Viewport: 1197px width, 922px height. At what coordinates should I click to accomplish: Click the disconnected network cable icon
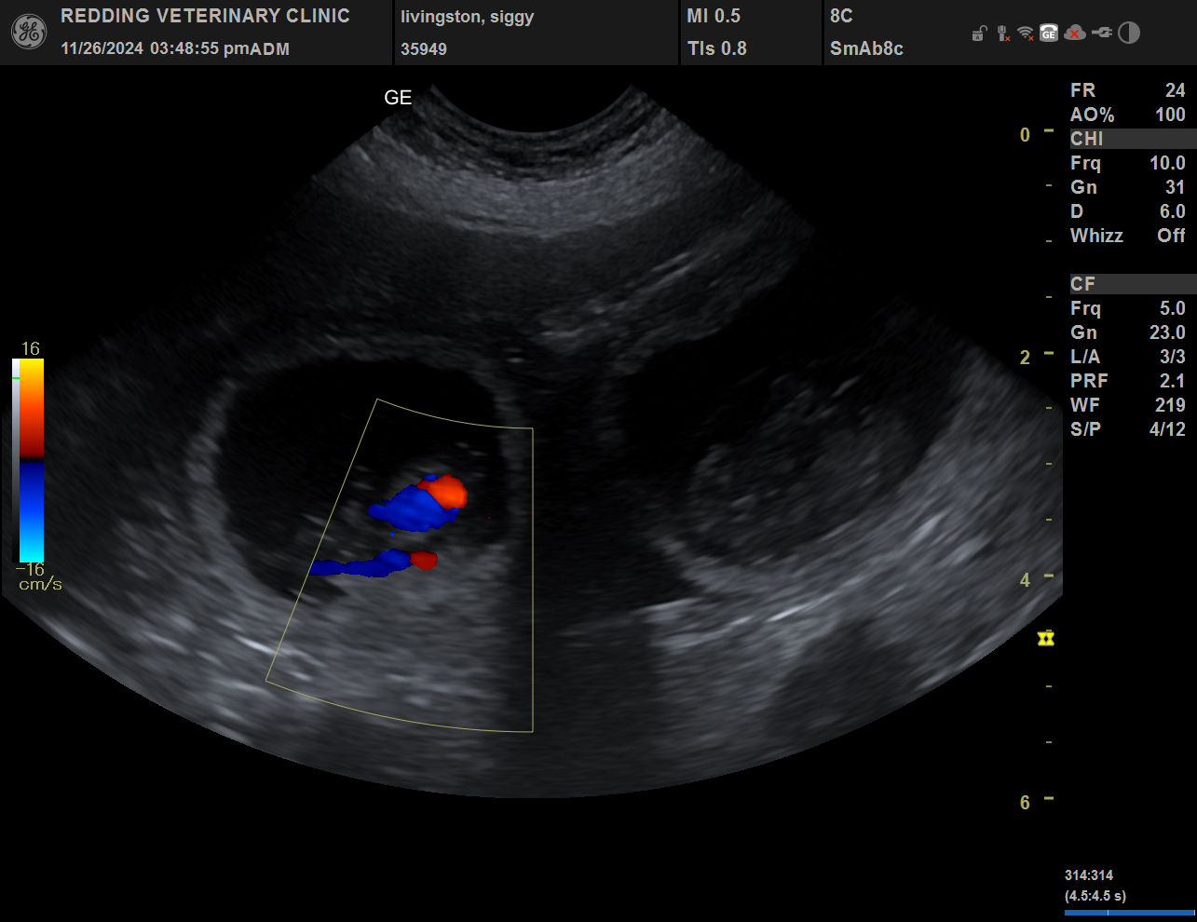pyautogui.click(x=1003, y=34)
